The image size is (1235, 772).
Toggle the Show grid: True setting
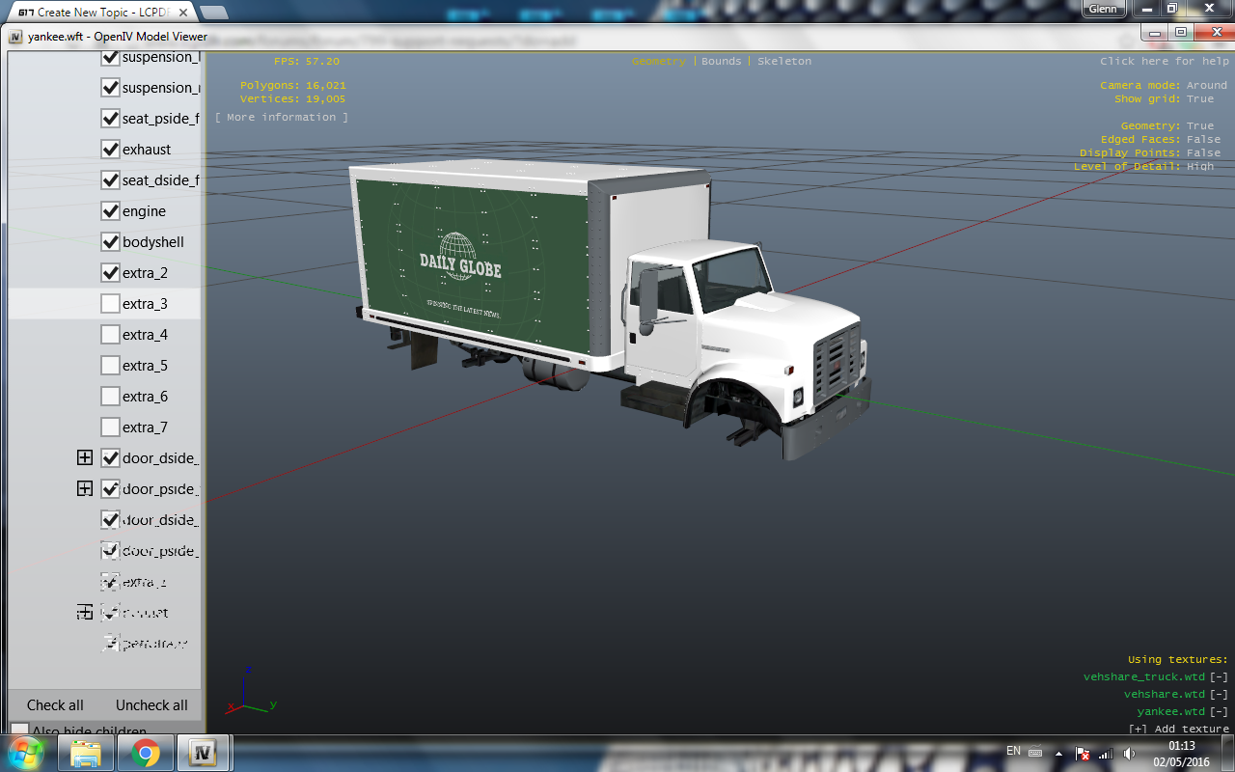[x=1165, y=98]
